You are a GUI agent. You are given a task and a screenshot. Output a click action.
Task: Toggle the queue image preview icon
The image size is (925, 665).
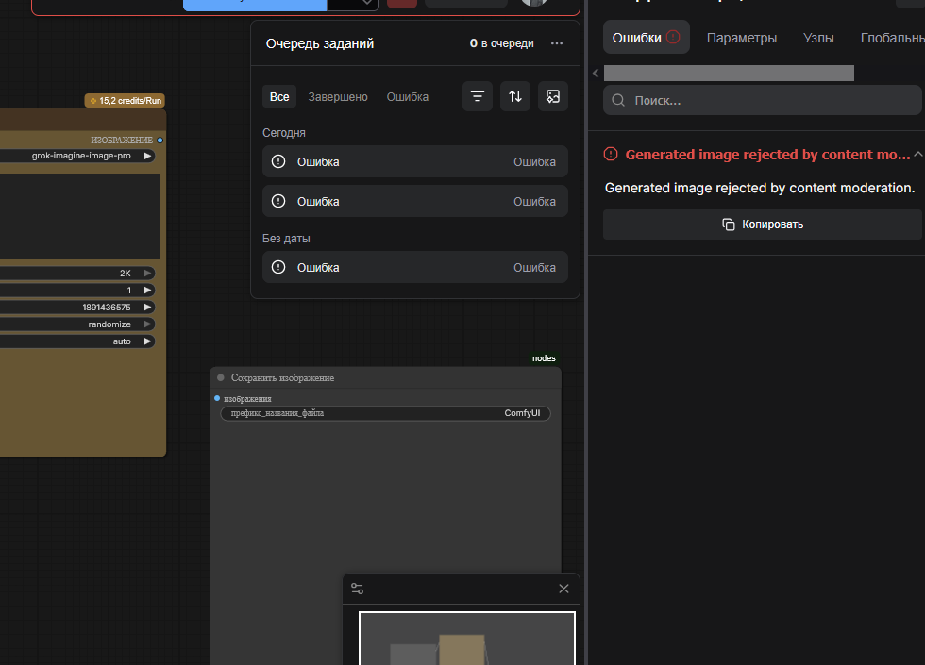tap(553, 96)
